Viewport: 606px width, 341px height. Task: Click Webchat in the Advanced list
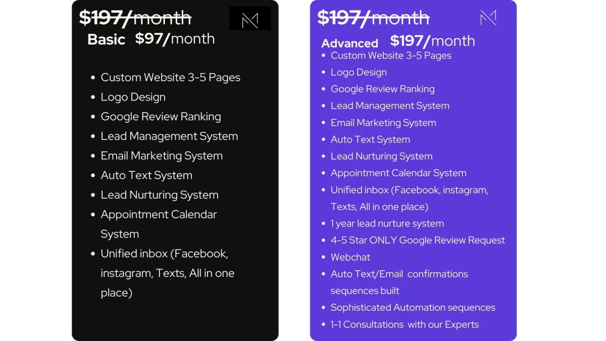350,257
